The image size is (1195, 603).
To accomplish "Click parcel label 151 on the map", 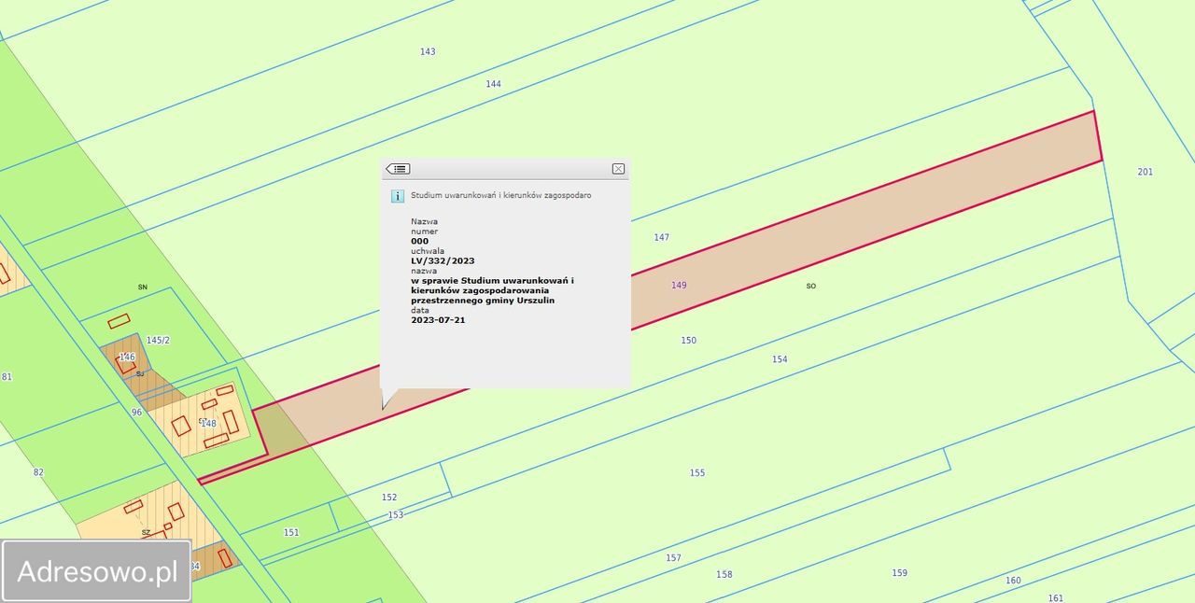I will pyautogui.click(x=291, y=532).
